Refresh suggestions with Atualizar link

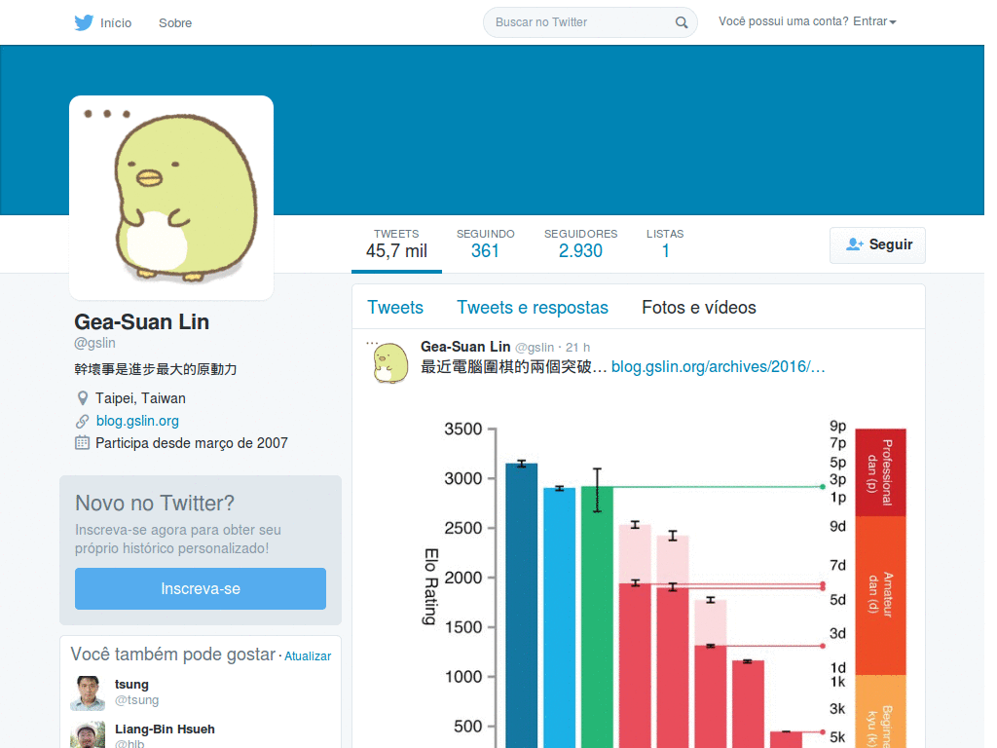[x=308, y=656]
